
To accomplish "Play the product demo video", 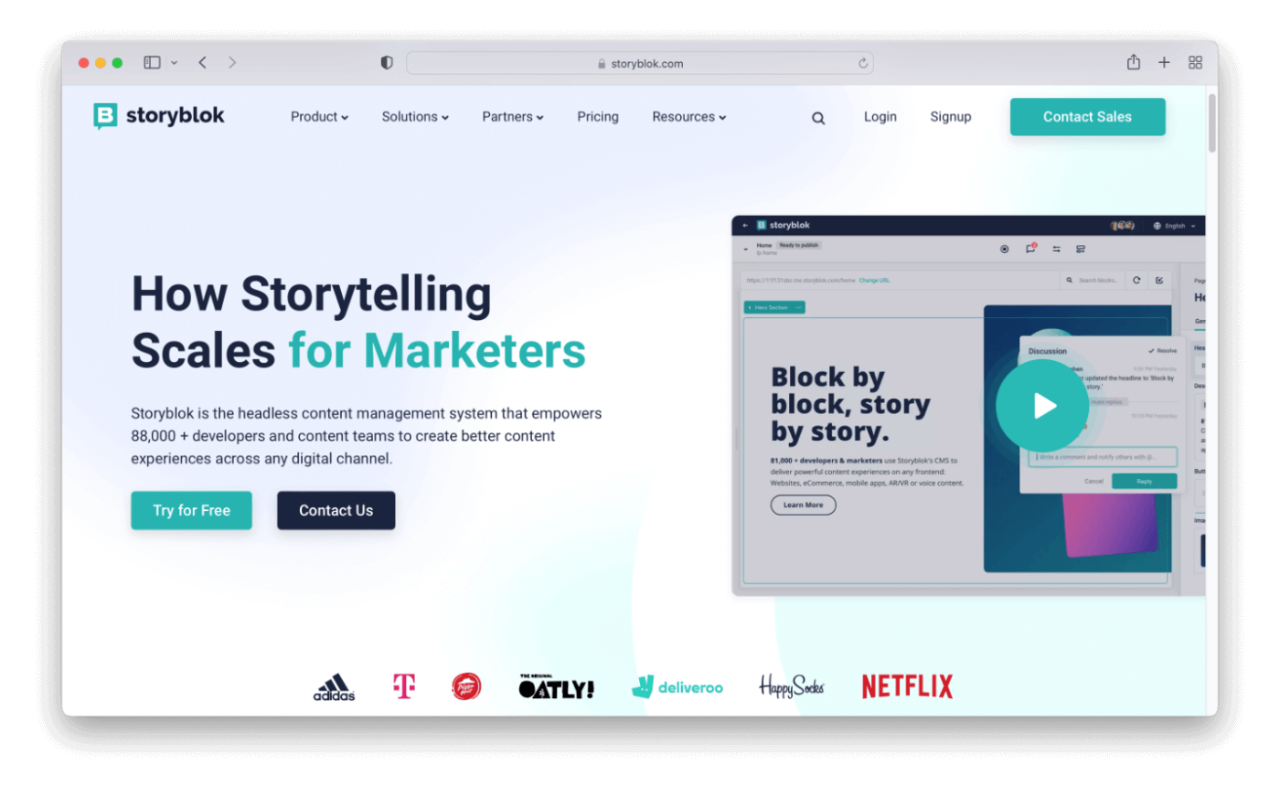I will (1042, 406).
